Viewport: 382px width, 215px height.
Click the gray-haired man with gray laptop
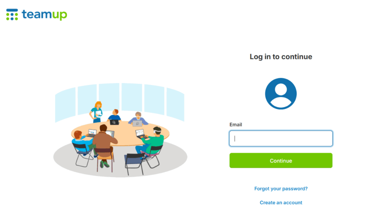click(x=138, y=119)
